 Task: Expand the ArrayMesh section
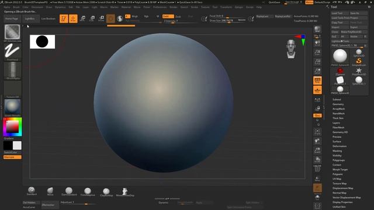coord(338,109)
